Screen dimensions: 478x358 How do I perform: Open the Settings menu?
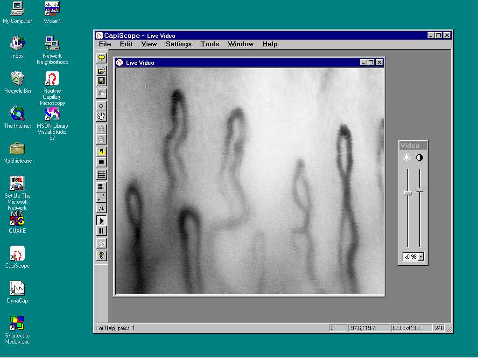point(178,44)
